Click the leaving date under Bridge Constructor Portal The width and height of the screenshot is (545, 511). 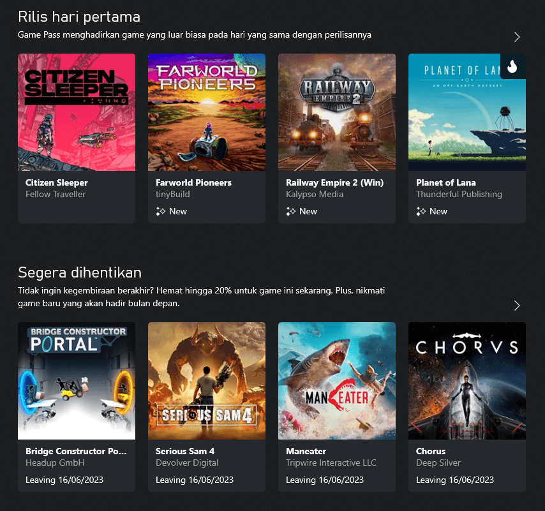point(64,480)
